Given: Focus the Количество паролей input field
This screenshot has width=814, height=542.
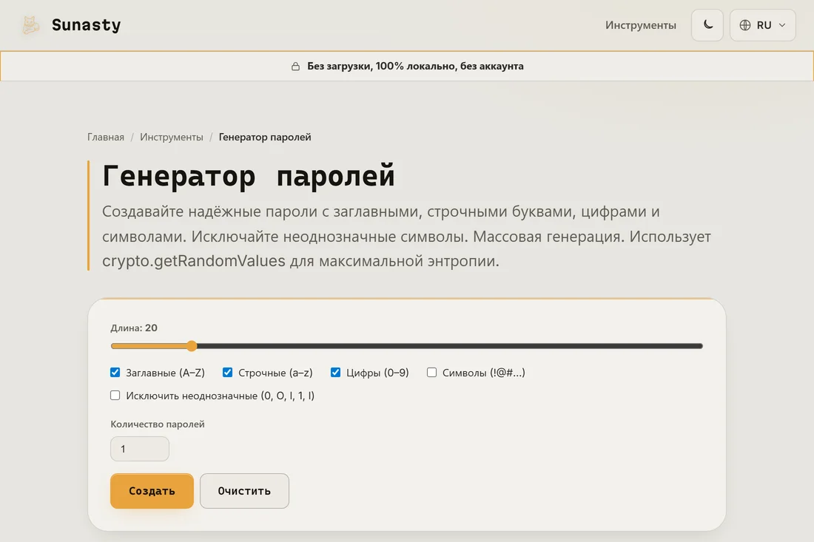Looking at the screenshot, I should [x=140, y=449].
